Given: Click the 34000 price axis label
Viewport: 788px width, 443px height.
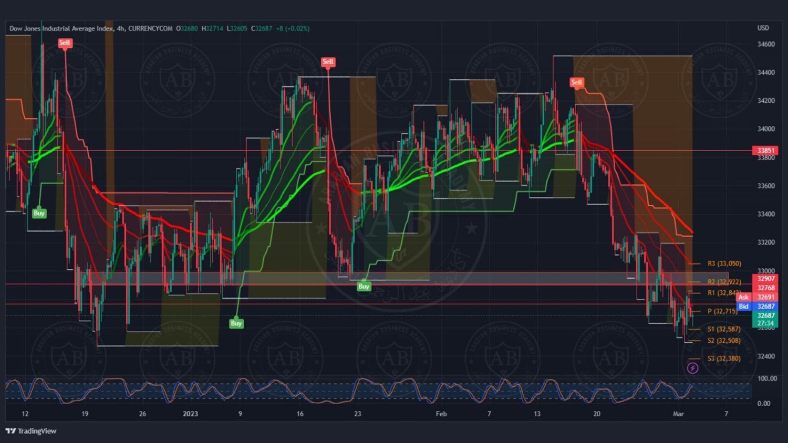Looking at the screenshot, I should tap(766, 129).
